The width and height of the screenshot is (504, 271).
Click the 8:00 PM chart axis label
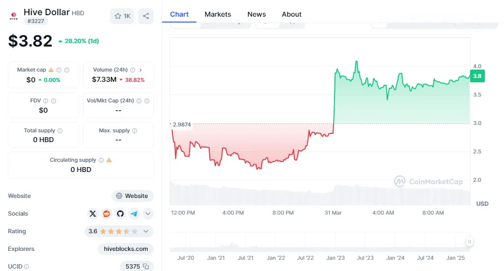(x=283, y=213)
